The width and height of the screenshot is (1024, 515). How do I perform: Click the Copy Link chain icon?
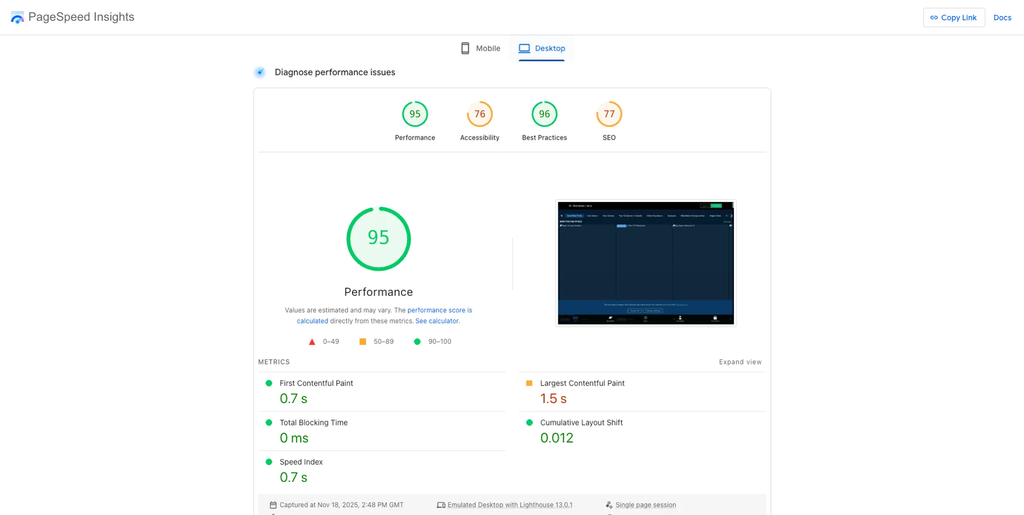coord(934,18)
